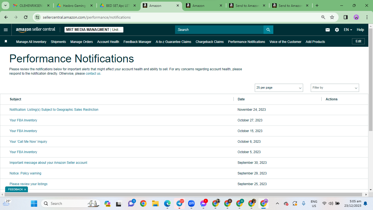Open Task View from the taskbar
Viewport: 373px width, 210px height.
[x=119, y=203]
